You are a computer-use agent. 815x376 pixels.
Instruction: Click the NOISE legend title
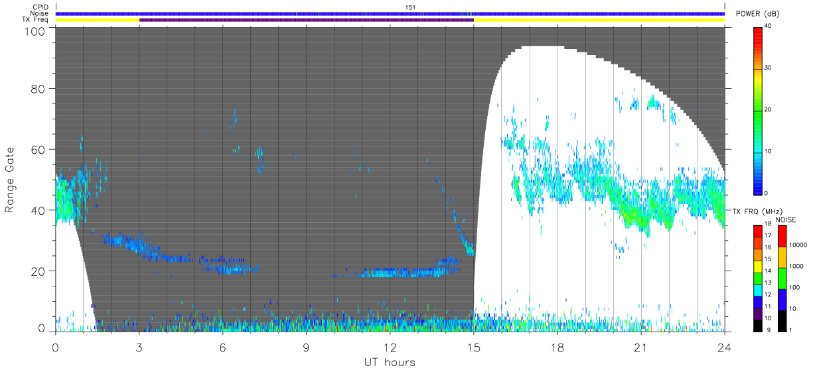pyautogui.click(x=784, y=219)
